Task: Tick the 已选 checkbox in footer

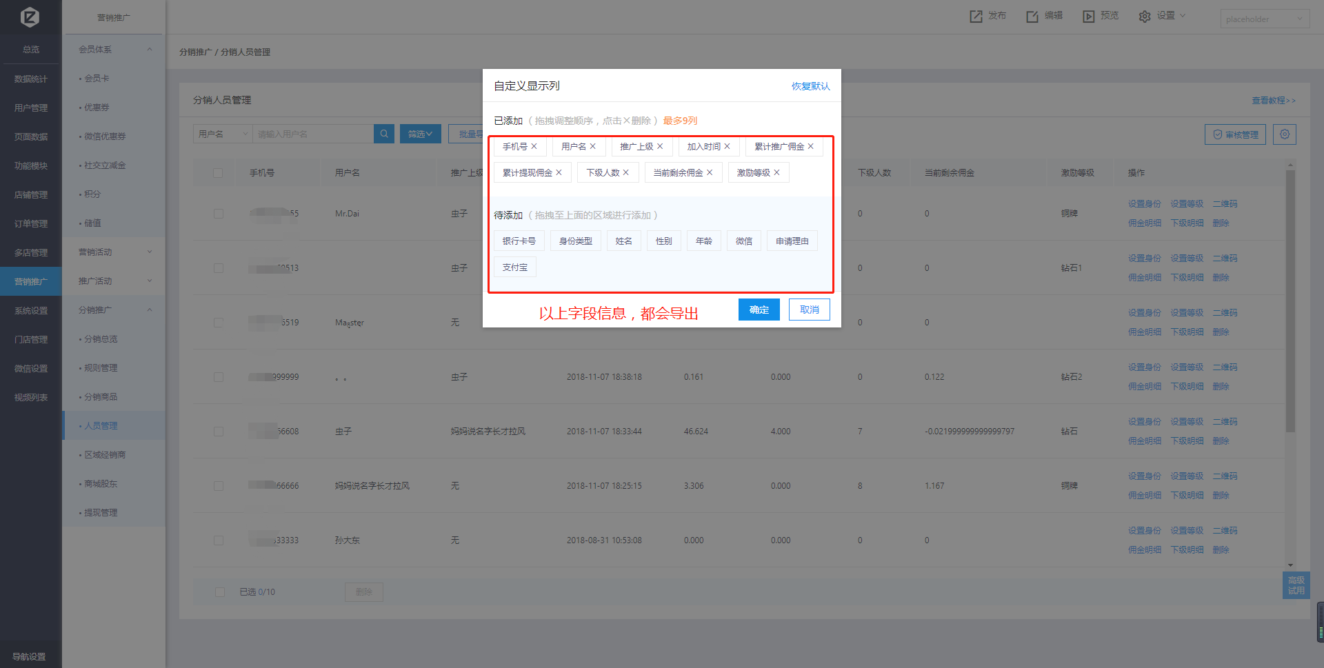Action: click(220, 592)
